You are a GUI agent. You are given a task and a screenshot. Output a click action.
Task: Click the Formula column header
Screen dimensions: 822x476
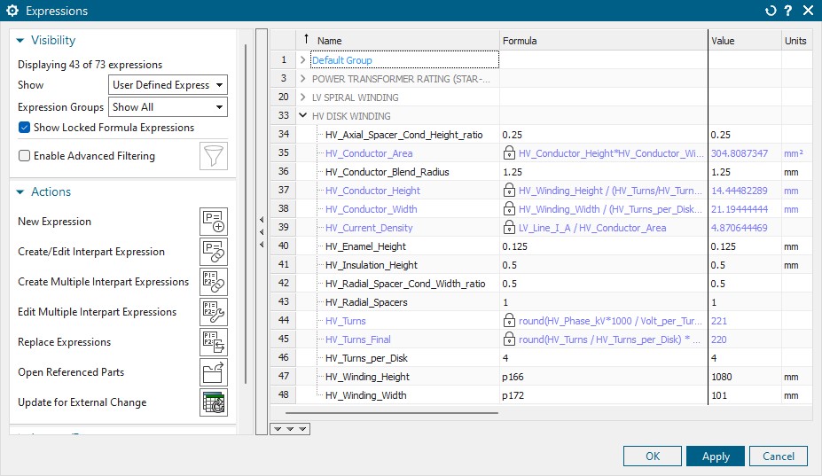[x=520, y=41]
